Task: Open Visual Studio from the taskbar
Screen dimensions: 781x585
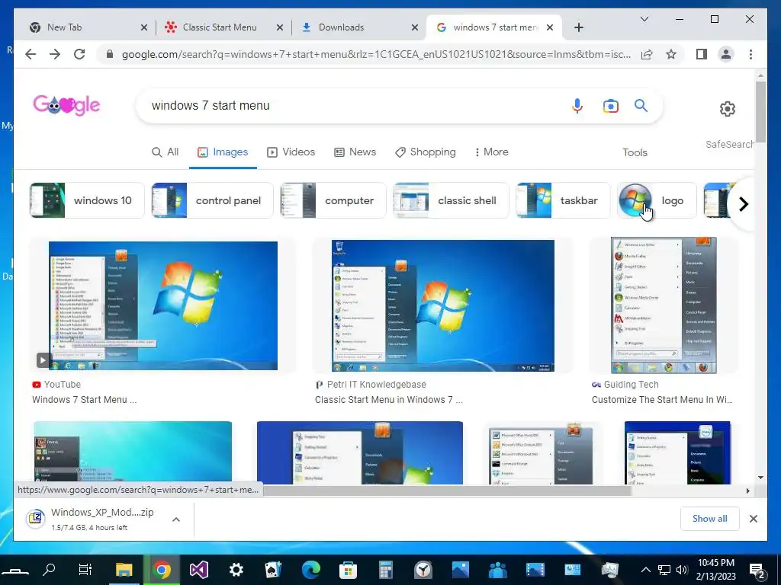Action: [x=199, y=570]
